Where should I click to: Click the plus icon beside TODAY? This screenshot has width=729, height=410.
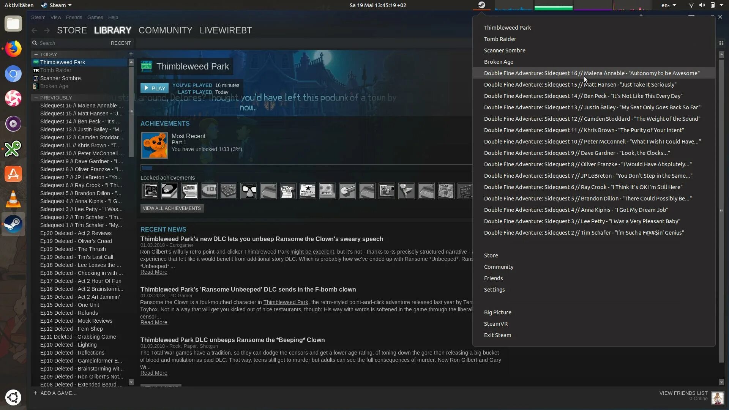pos(131,54)
